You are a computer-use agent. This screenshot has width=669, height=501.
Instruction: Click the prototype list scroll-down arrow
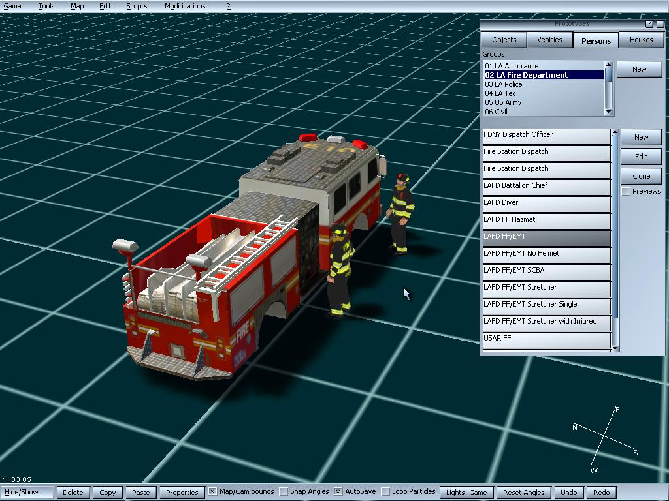pos(615,348)
